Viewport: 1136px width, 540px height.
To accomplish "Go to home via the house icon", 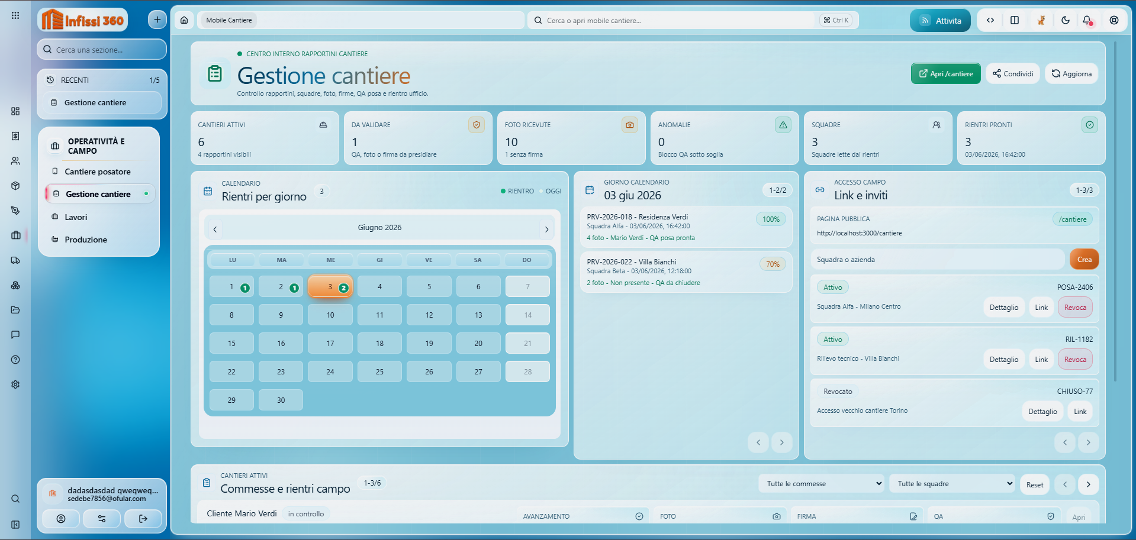I will 184,20.
